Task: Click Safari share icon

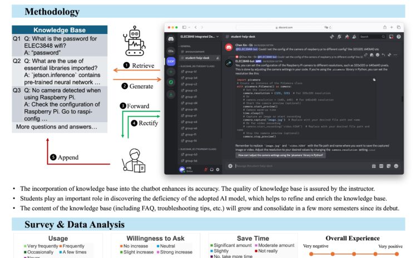Action: (x=385, y=27)
